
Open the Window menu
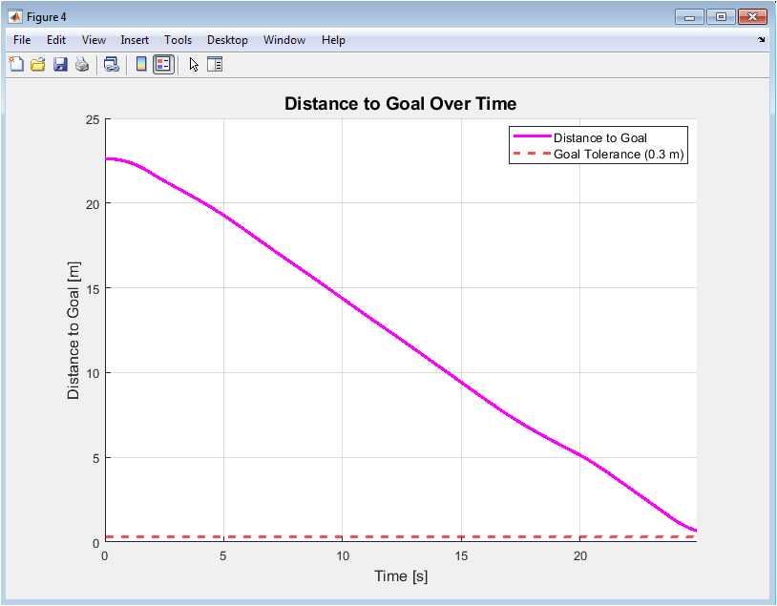click(x=284, y=40)
